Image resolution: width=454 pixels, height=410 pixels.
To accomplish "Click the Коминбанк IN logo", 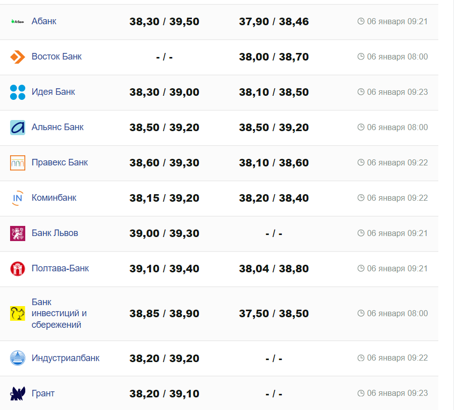I will click(18, 198).
